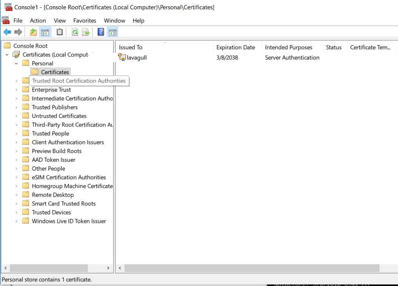Click the Refresh toolbar icon
This screenshot has width=398, height=286.
75,32
